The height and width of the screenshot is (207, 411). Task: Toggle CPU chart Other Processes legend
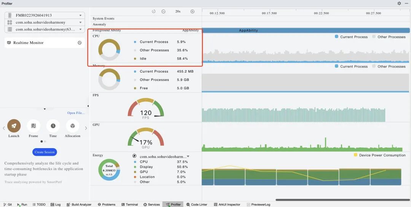click(x=389, y=37)
